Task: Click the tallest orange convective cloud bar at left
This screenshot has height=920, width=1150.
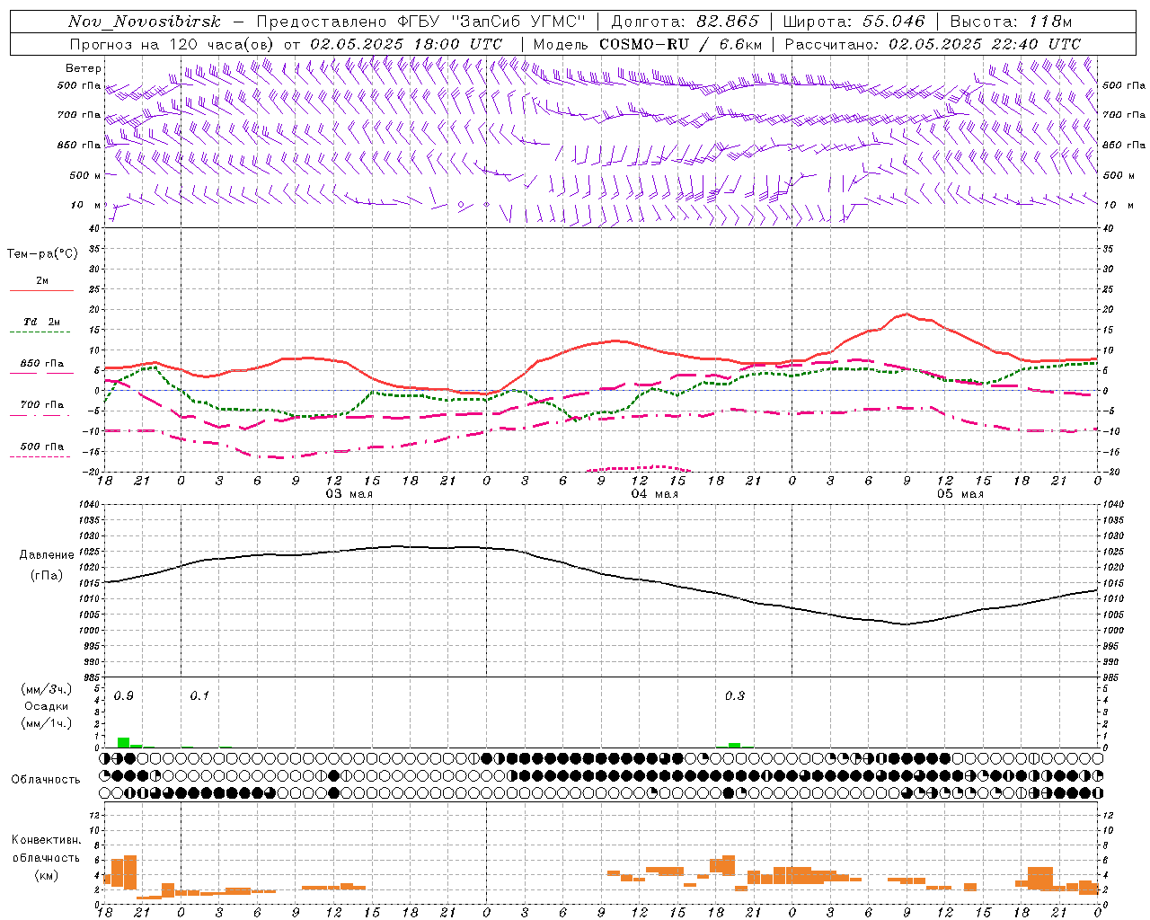Action: pos(130,872)
